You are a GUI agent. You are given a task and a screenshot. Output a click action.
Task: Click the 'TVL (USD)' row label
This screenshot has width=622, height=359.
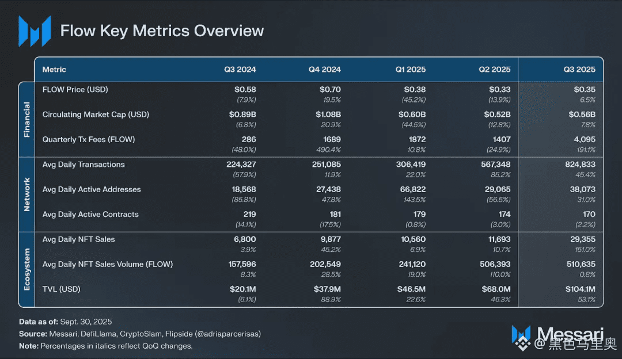pos(61,289)
